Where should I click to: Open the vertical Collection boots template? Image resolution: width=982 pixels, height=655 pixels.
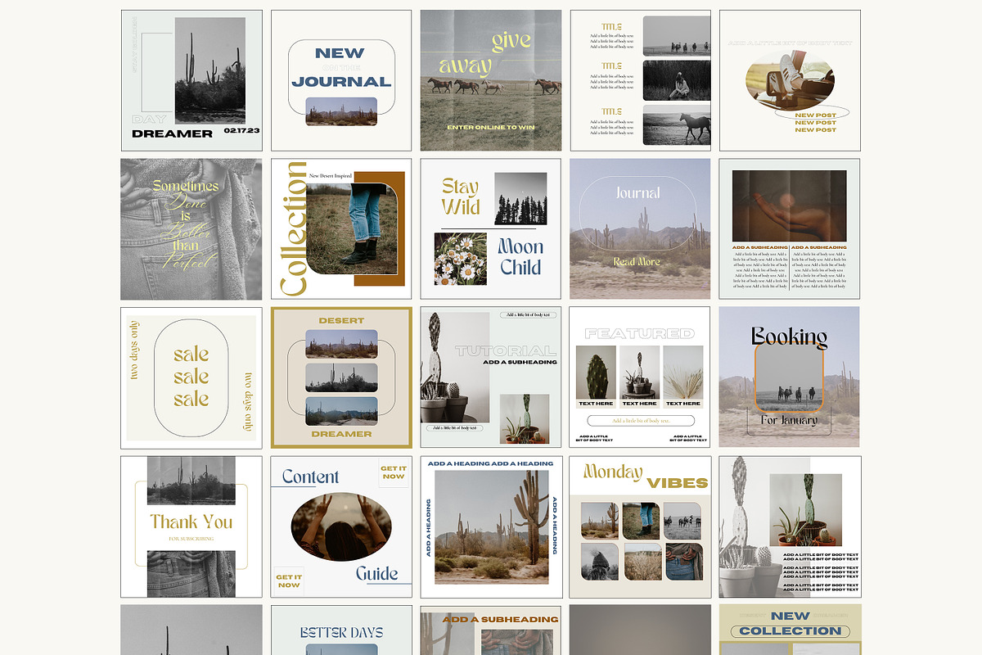[341, 229]
